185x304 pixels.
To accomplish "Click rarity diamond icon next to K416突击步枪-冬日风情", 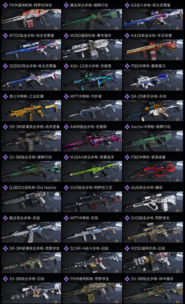I will 127,36.
